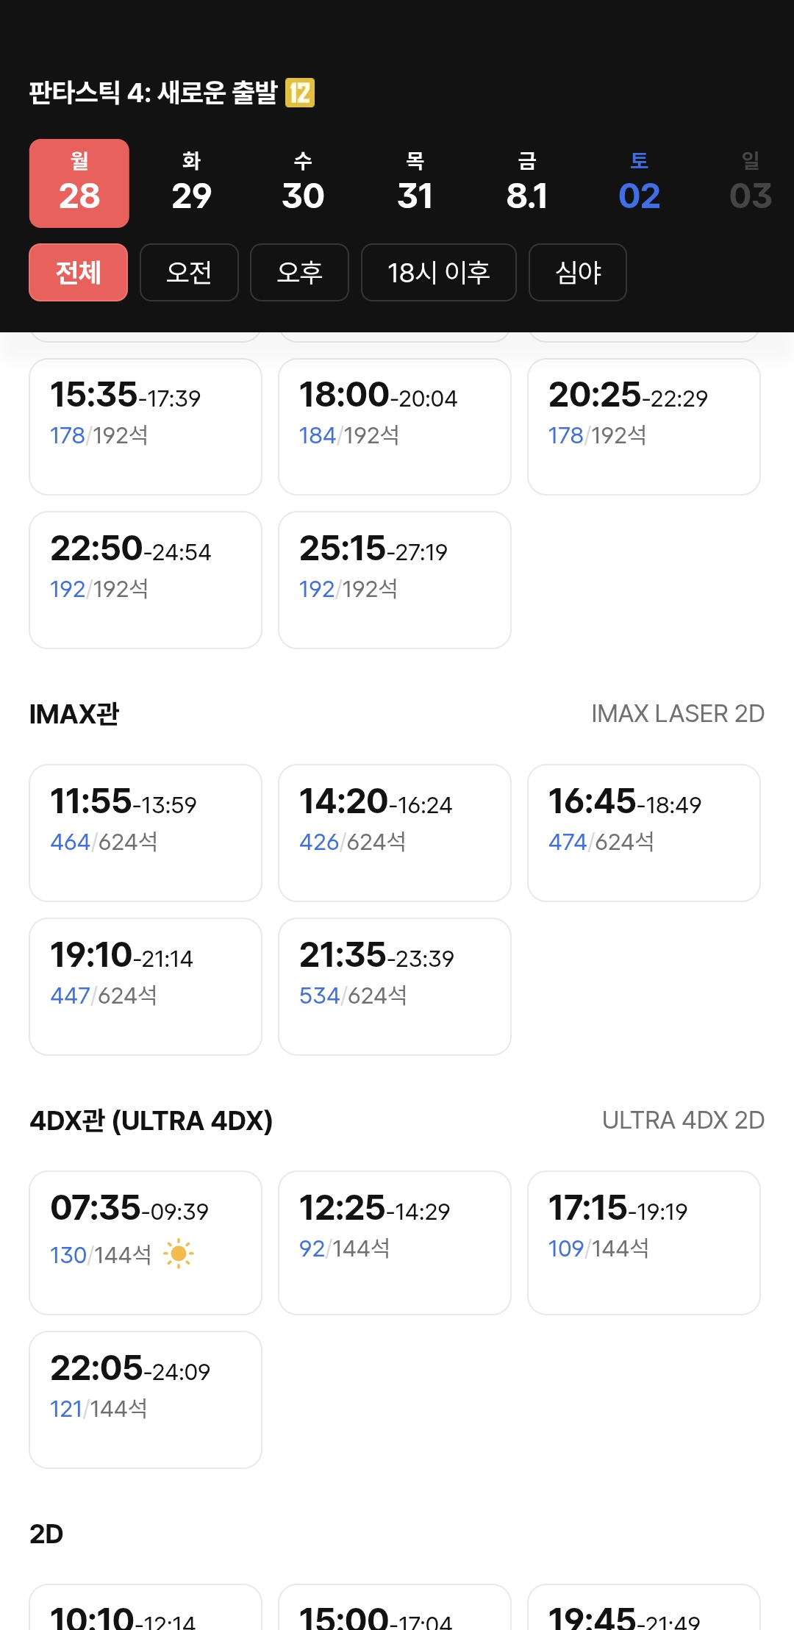Select the 25:15 late-night screening
The image size is (794, 1630).
[x=395, y=579]
